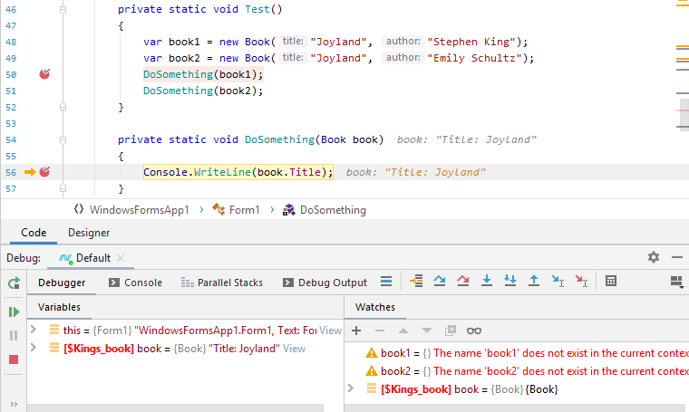Click View link for 'this' variable
Image resolution: width=689 pixels, height=412 pixels.
[x=330, y=331]
